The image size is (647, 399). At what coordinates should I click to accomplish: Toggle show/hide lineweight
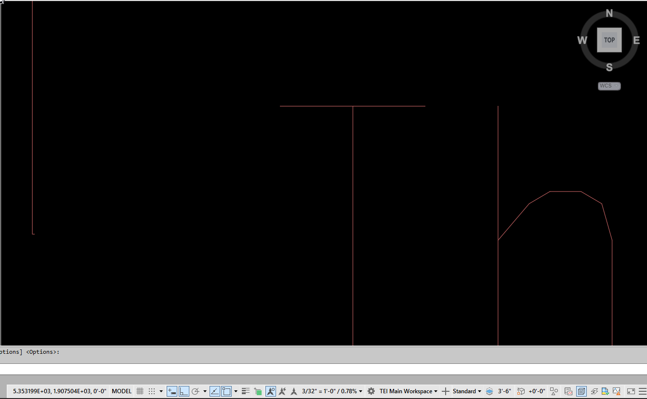coord(245,391)
